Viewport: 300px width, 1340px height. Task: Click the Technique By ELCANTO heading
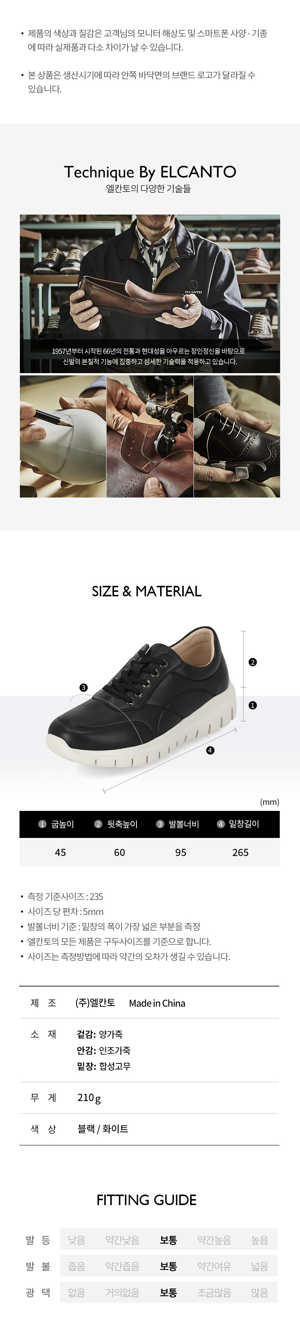click(150, 172)
